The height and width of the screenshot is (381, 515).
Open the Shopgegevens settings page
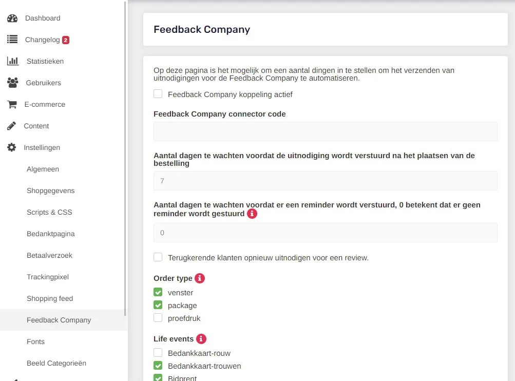(x=50, y=190)
